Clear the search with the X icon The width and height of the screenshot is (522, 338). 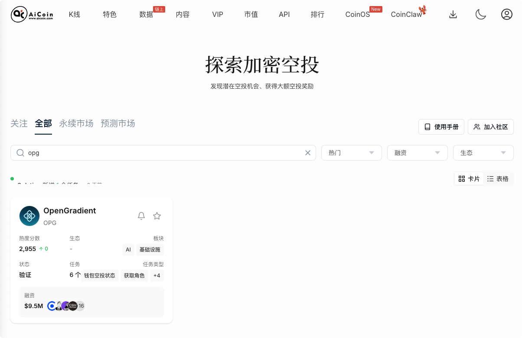(308, 152)
